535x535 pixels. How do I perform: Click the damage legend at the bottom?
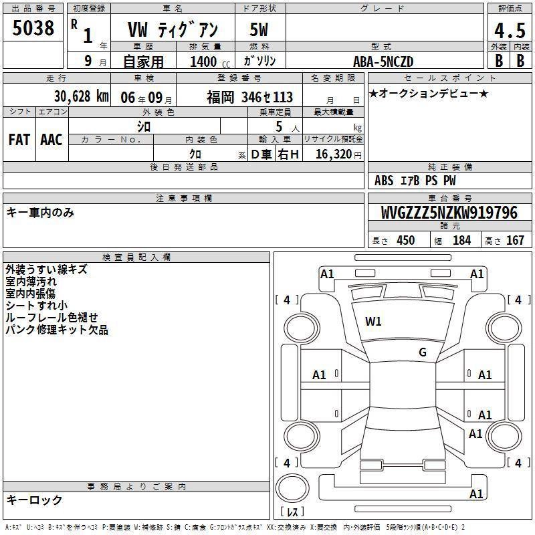tap(235, 528)
